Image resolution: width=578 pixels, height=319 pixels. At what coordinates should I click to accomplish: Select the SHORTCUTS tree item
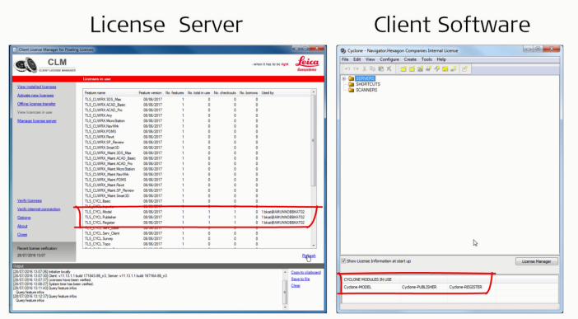[367, 84]
